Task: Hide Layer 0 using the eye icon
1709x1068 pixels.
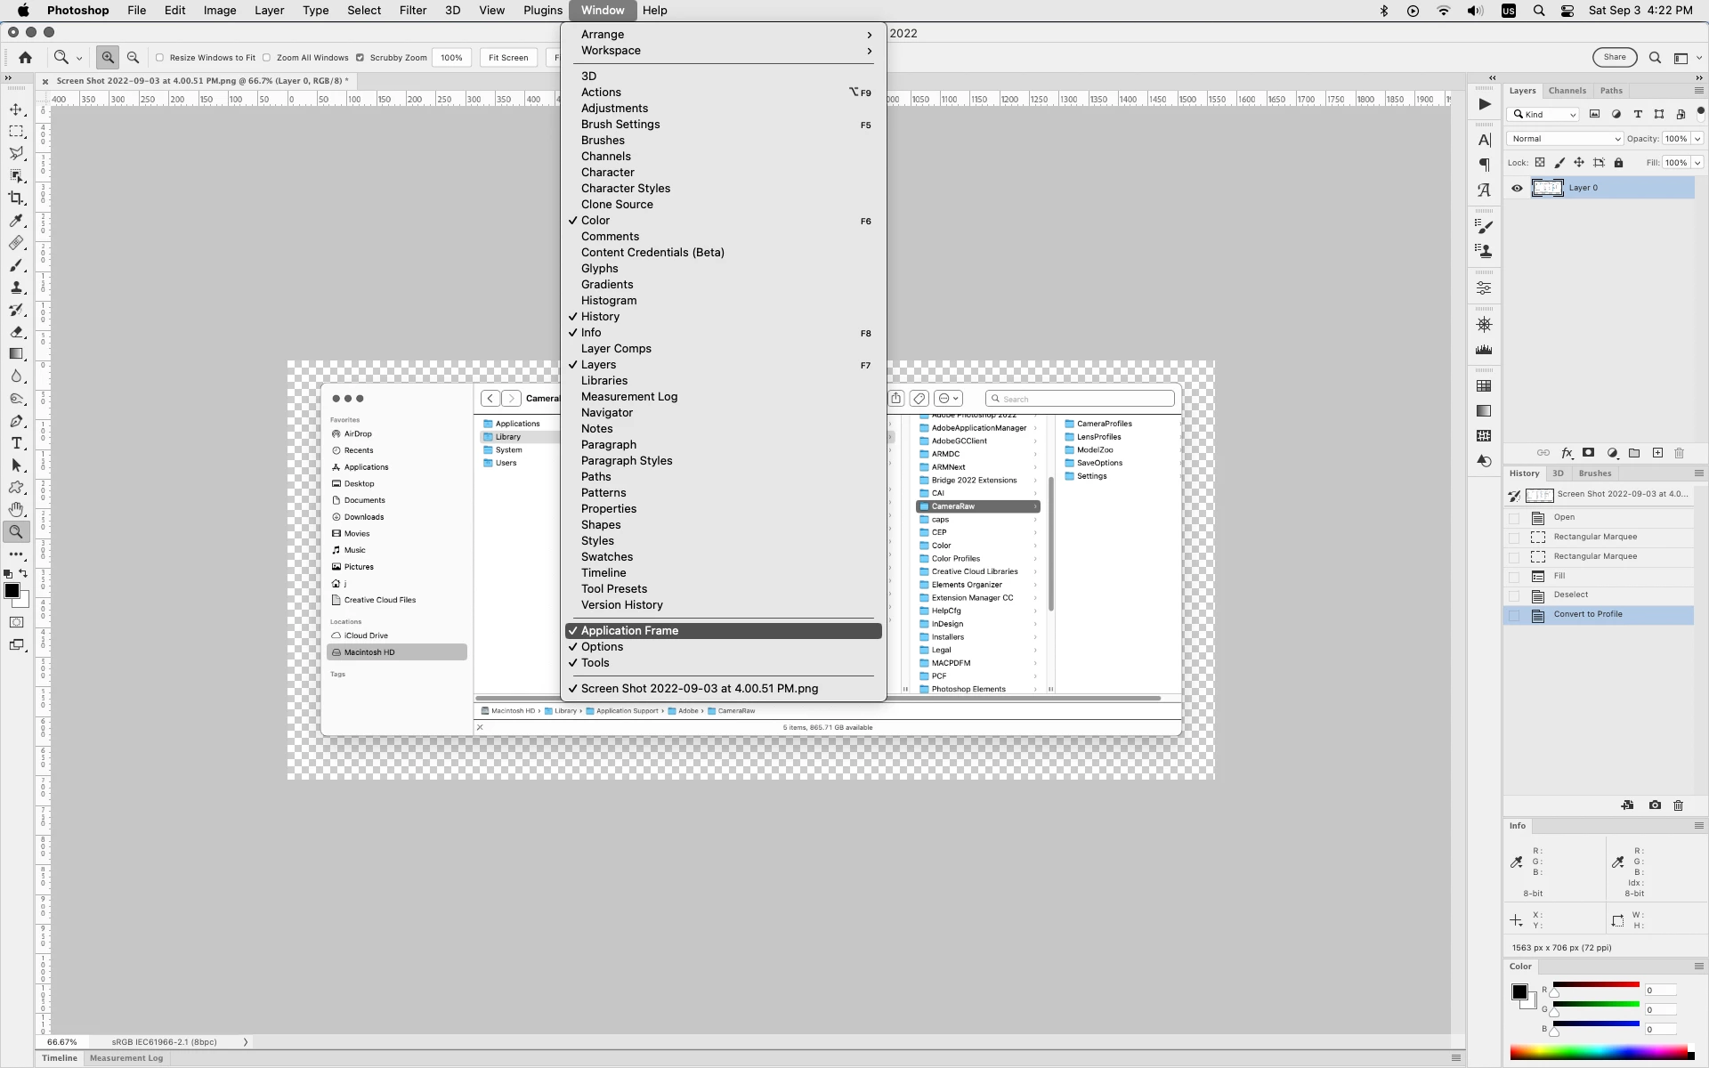Action: pyautogui.click(x=1517, y=188)
